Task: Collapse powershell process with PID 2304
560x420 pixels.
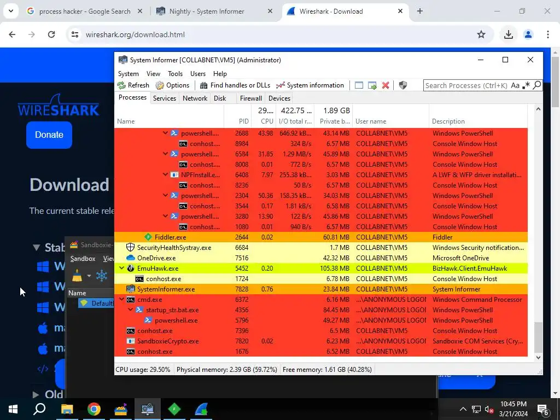Action: [x=165, y=195]
